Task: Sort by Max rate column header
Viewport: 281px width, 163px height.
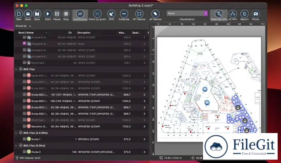Action: 122,33
